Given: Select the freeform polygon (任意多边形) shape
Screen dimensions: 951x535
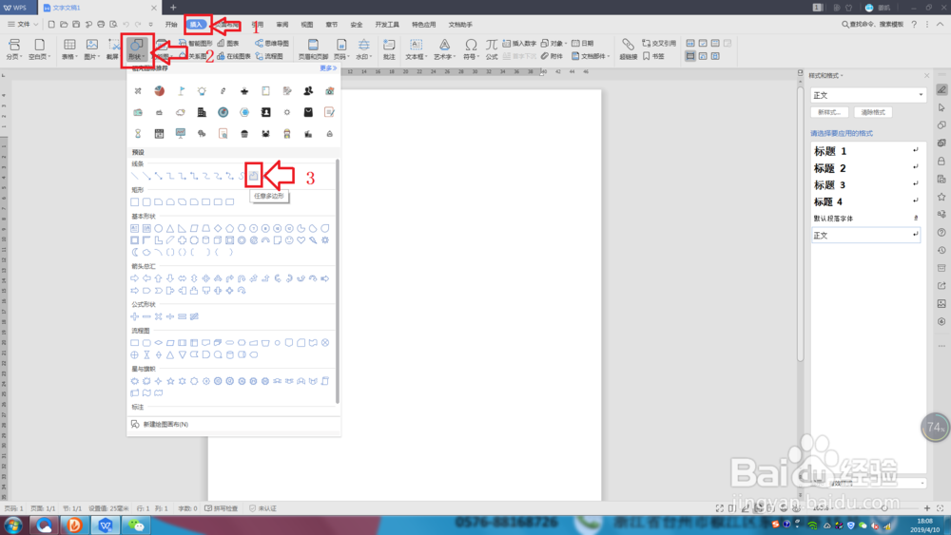Looking at the screenshot, I should tap(254, 176).
